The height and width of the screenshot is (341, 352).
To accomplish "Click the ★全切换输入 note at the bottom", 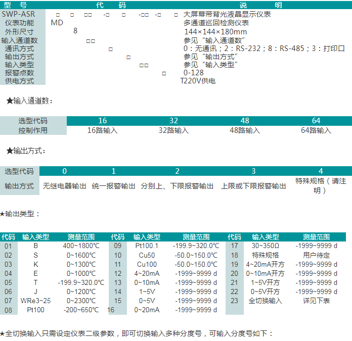I will 137,333.
